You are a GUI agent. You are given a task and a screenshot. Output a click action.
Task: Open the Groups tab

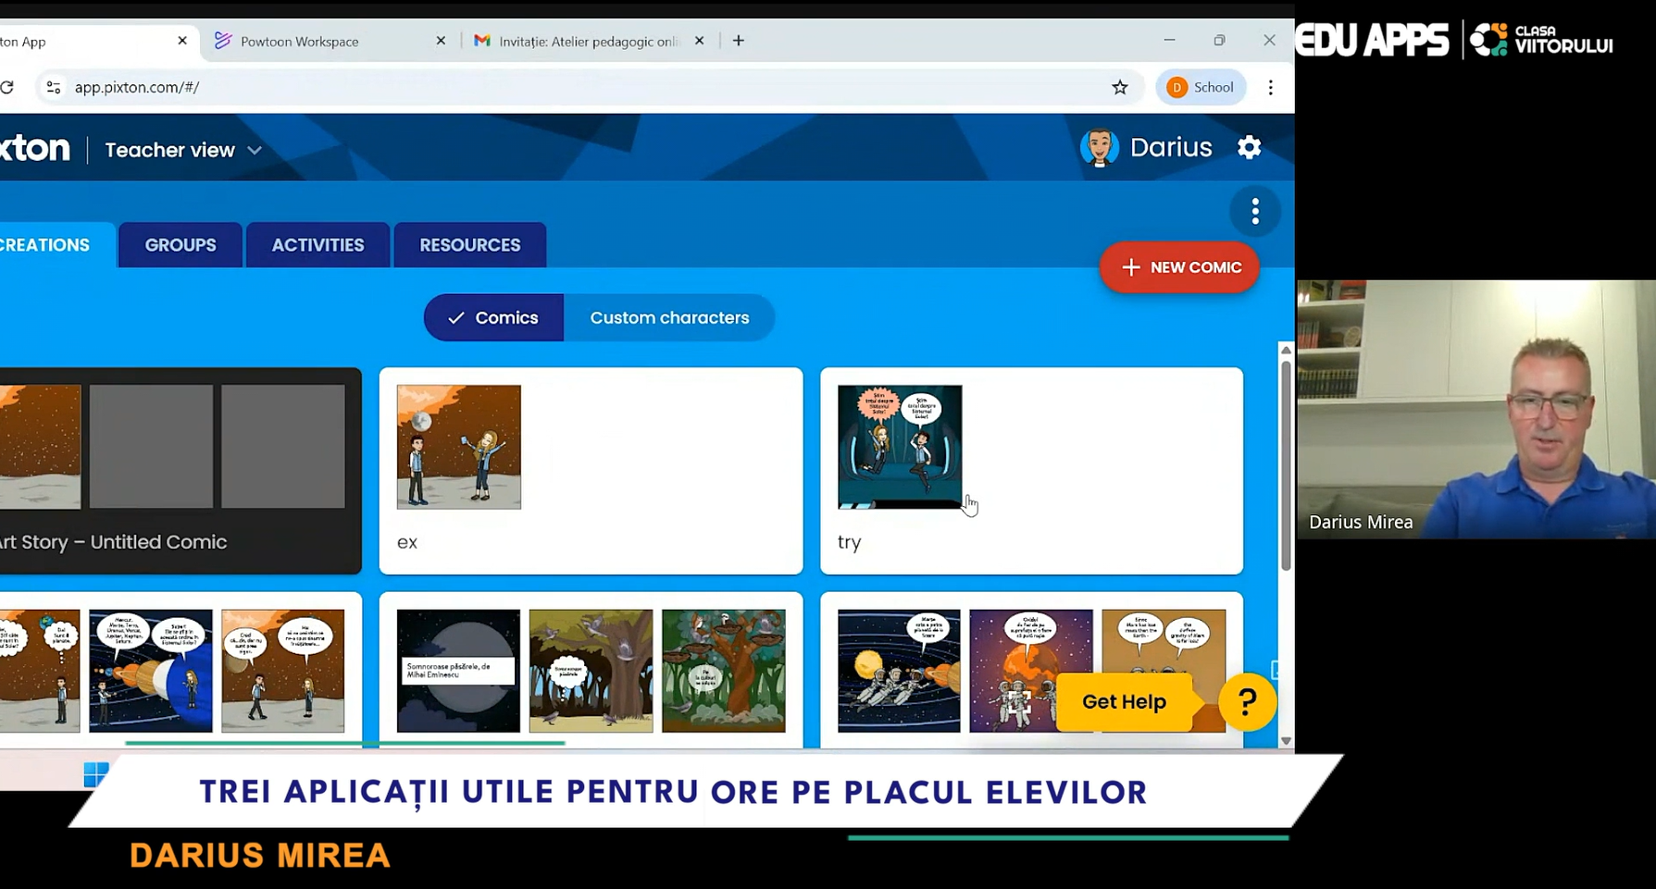[181, 245]
